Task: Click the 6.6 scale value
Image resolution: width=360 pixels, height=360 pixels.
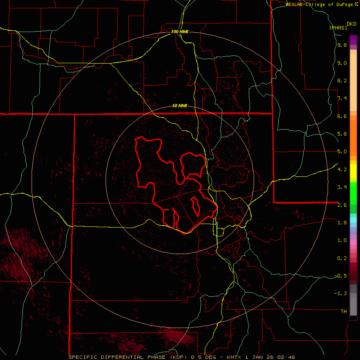Action: coord(342,116)
